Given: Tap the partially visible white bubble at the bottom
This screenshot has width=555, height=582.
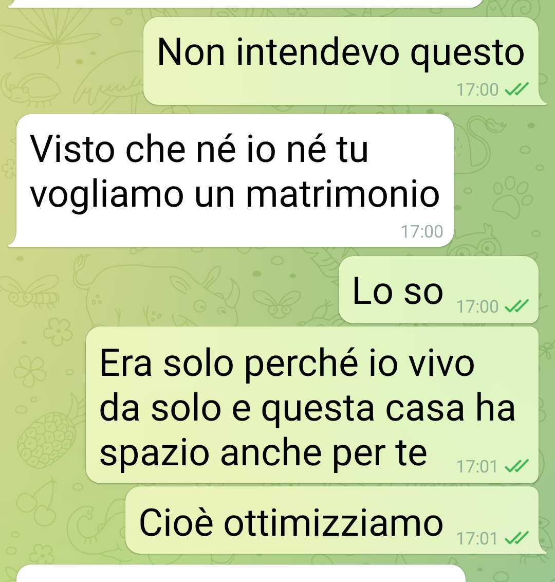Looking at the screenshot, I should tap(240, 574).
